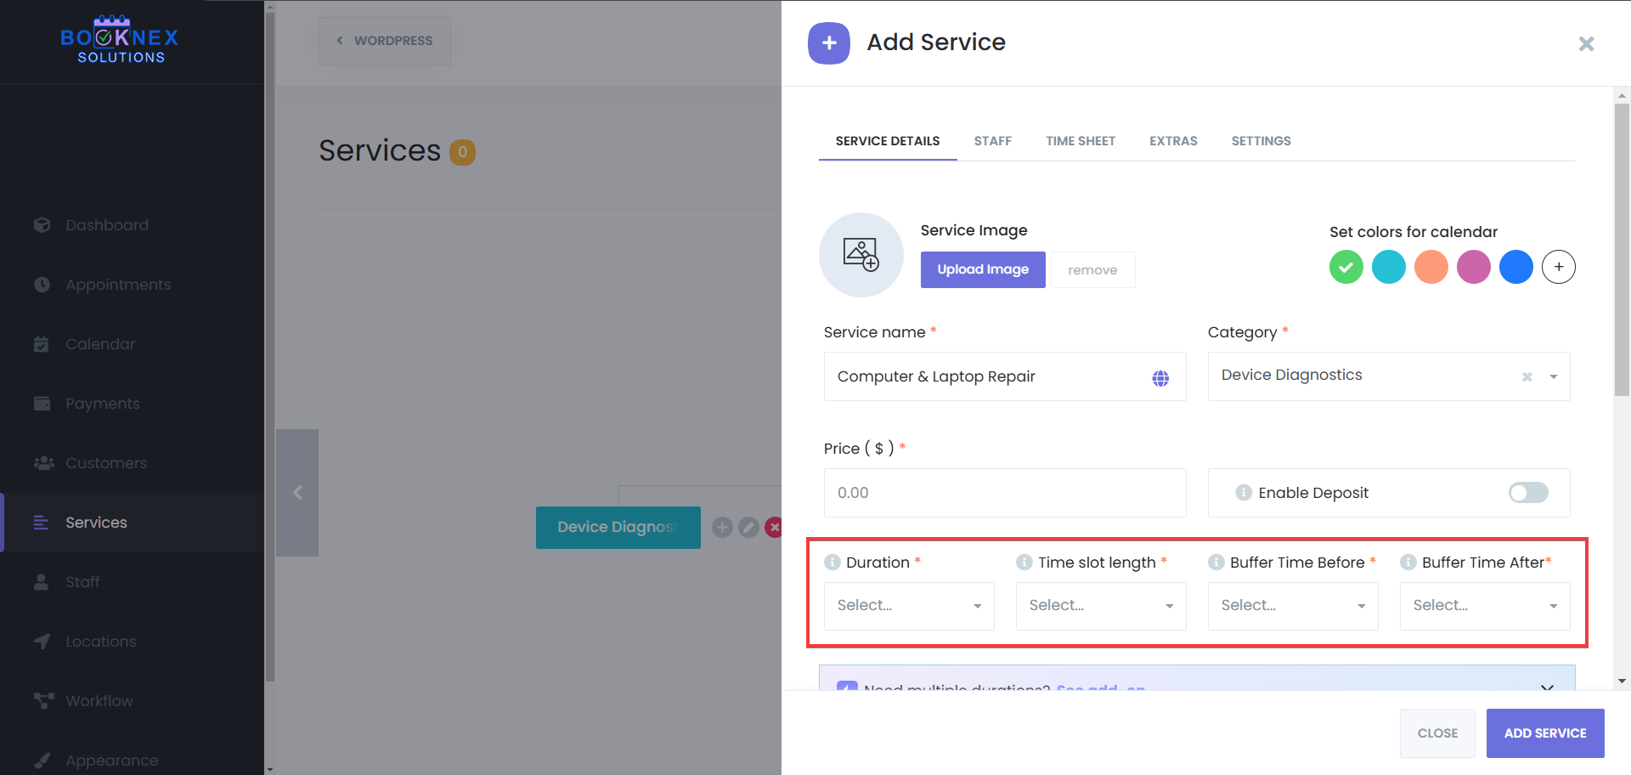
Task: Select the pencil edit icon on Device Diagnostics pill
Action: coord(748,527)
